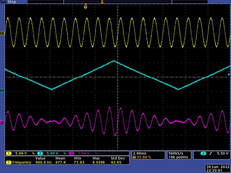Select cyan channel 2 badge in scale bar
231x173 pixels.
[x=40, y=153]
